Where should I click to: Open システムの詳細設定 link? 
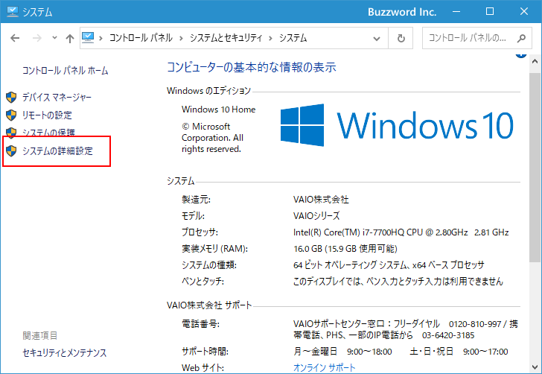pos(58,151)
